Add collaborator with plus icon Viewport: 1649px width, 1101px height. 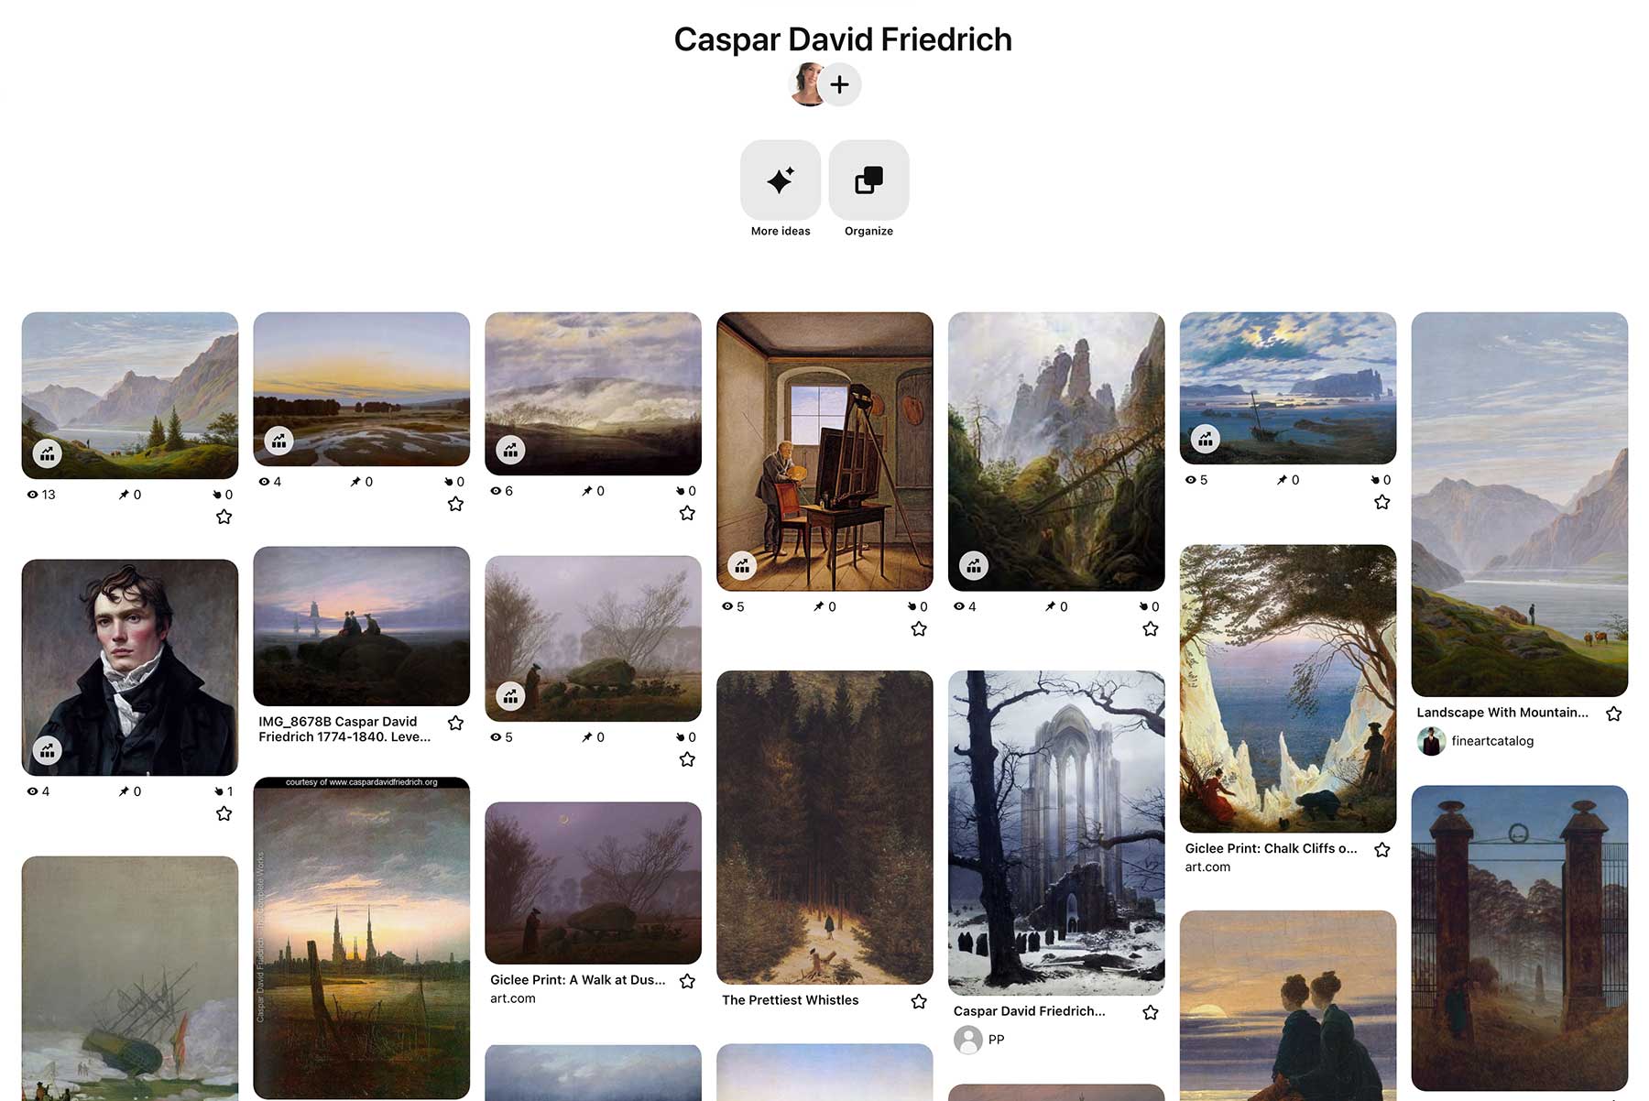[839, 85]
